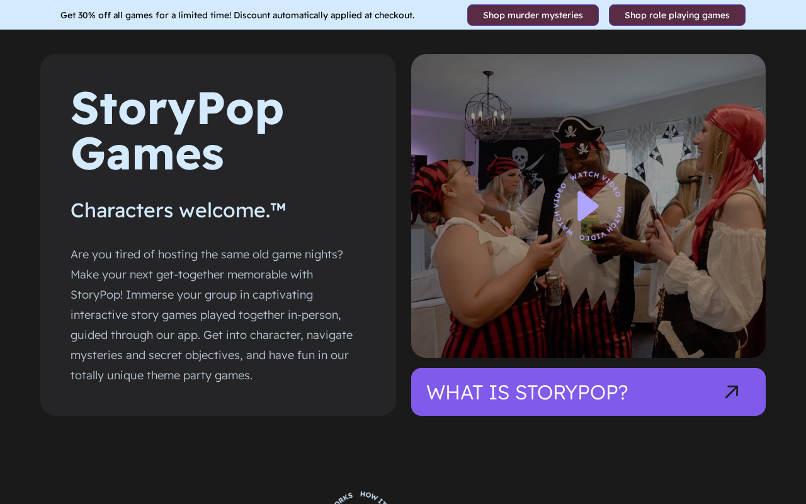Open Shop murder mysteries

point(533,15)
